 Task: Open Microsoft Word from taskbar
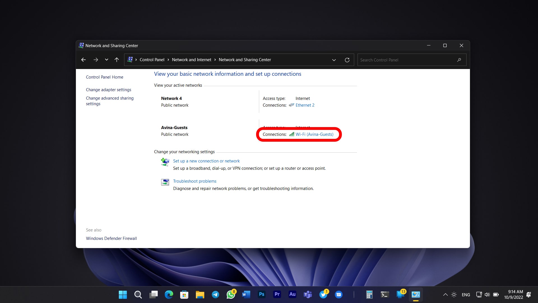(246, 295)
